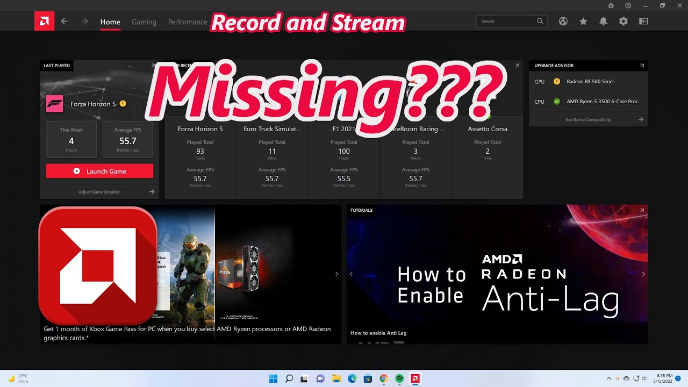This screenshot has height=387, width=688.
Task: Open Settings gear icon
Action: (x=623, y=21)
